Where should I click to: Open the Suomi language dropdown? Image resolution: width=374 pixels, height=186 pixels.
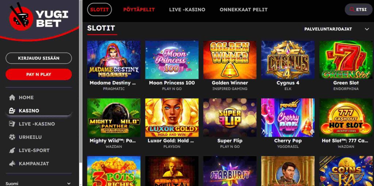[38, 183]
